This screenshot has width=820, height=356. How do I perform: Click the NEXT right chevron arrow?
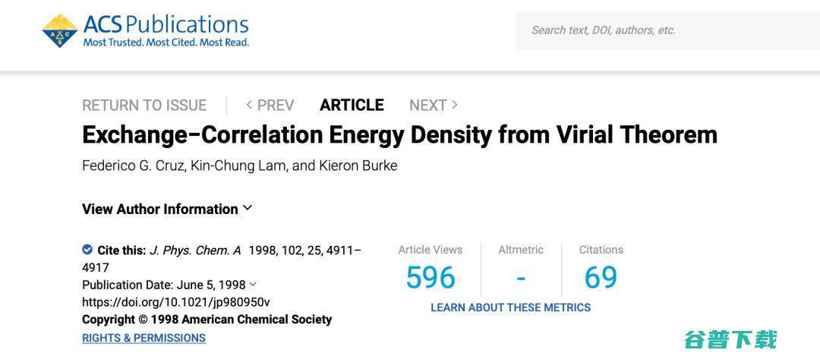click(455, 105)
